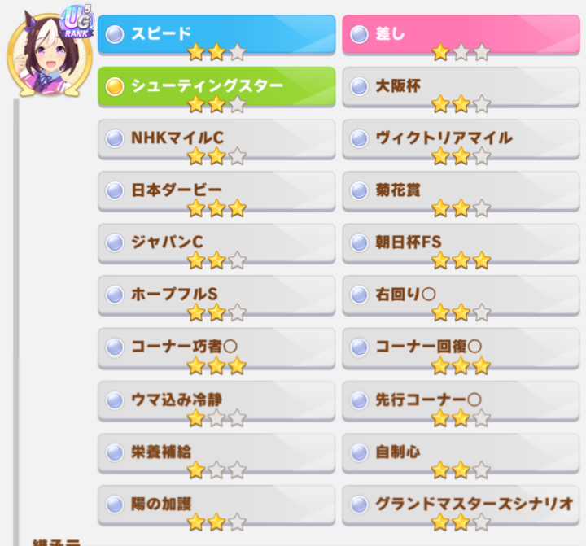This screenshot has height=546, width=586.
Task: Click the orb icon beside 菊花賞
Action: [x=359, y=190]
